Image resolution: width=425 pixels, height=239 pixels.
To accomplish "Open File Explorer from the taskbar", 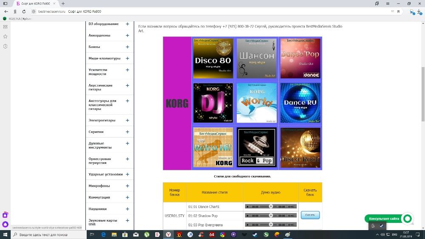I will (114, 235).
